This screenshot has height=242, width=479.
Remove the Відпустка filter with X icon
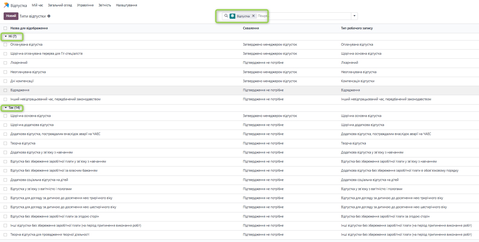(x=253, y=16)
